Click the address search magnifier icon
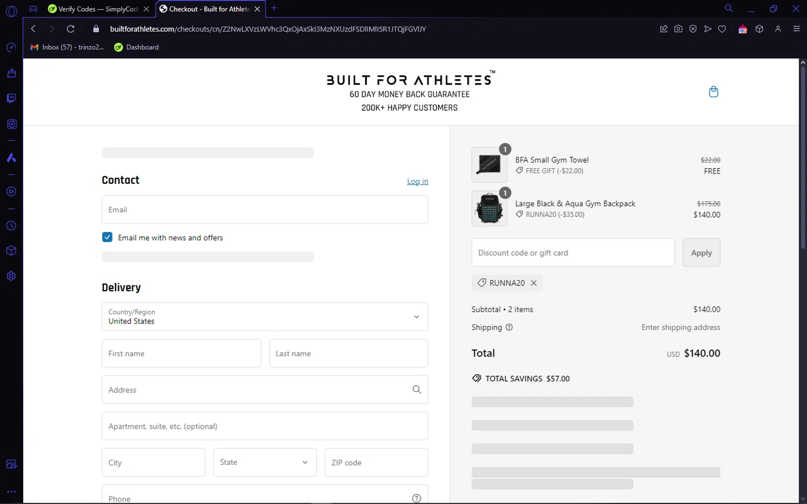This screenshot has width=807, height=504. [416, 390]
